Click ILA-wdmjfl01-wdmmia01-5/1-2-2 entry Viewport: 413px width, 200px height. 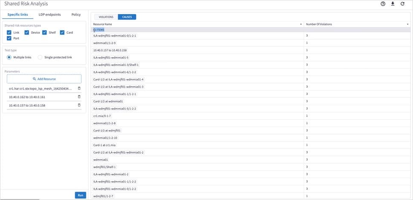[115, 109]
